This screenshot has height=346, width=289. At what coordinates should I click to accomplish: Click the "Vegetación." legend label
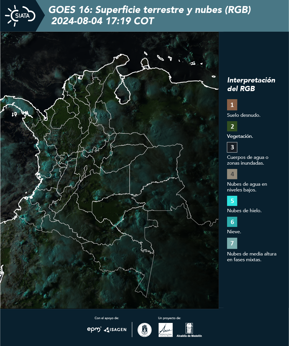240,136
